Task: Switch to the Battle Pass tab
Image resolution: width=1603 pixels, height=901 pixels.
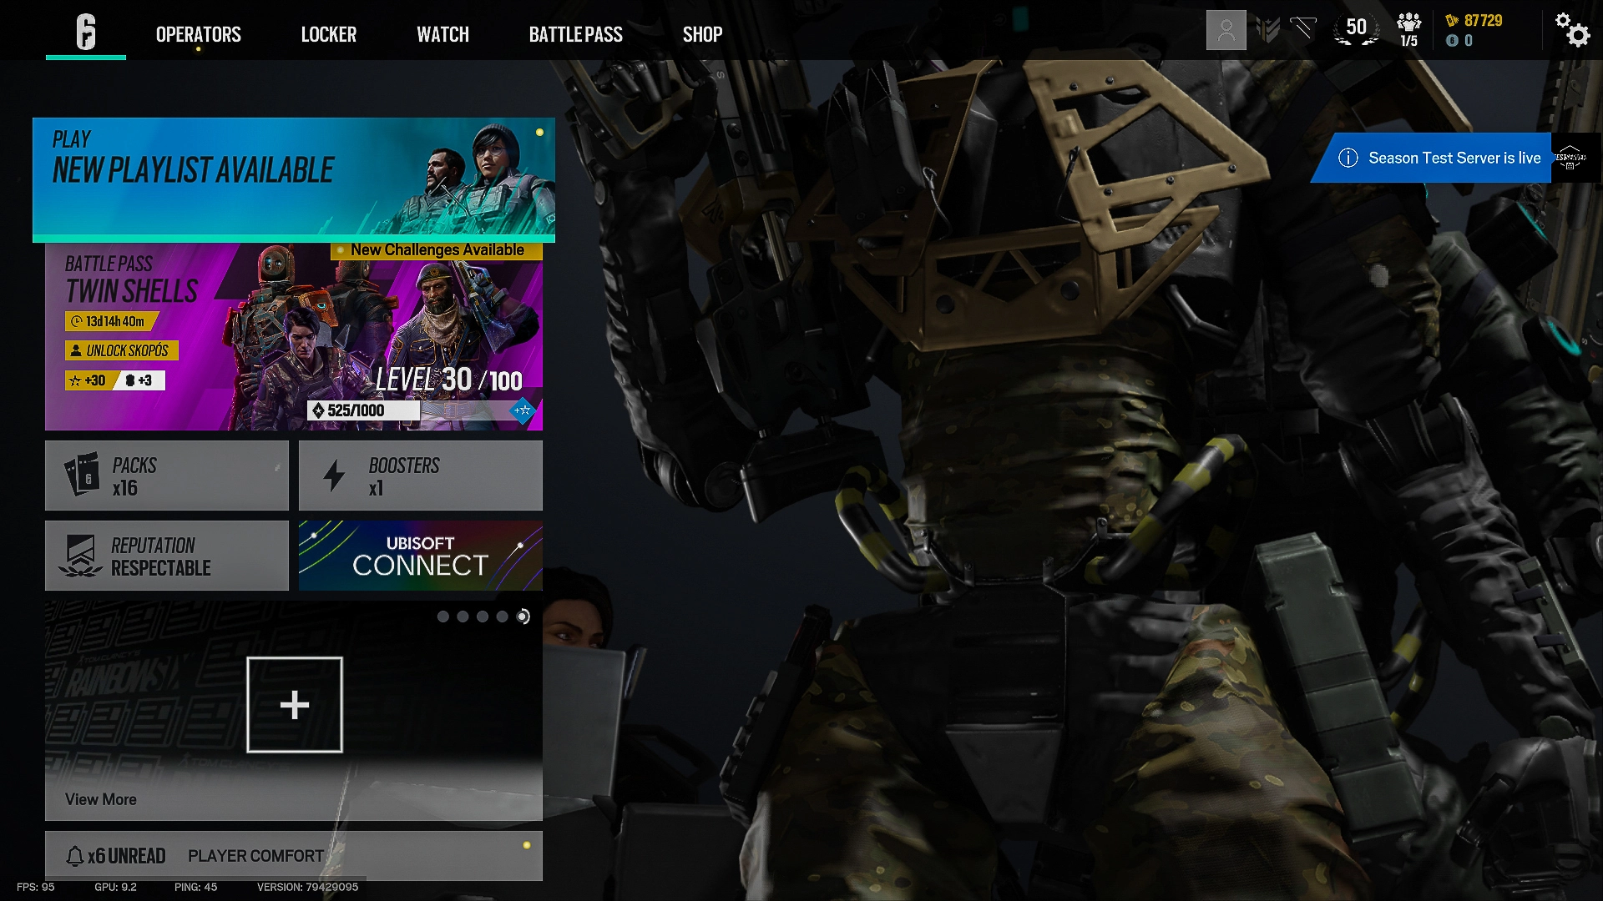Action: click(x=575, y=34)
